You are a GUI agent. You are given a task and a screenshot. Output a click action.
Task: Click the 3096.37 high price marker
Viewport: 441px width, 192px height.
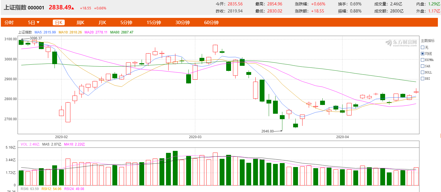click(36, 38)
